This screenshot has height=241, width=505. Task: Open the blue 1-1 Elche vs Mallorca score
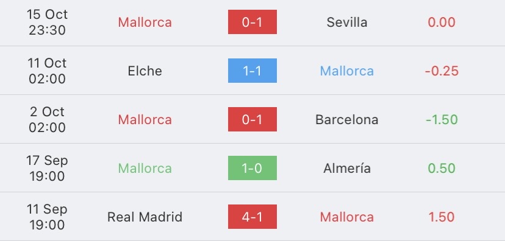point(252,71)
